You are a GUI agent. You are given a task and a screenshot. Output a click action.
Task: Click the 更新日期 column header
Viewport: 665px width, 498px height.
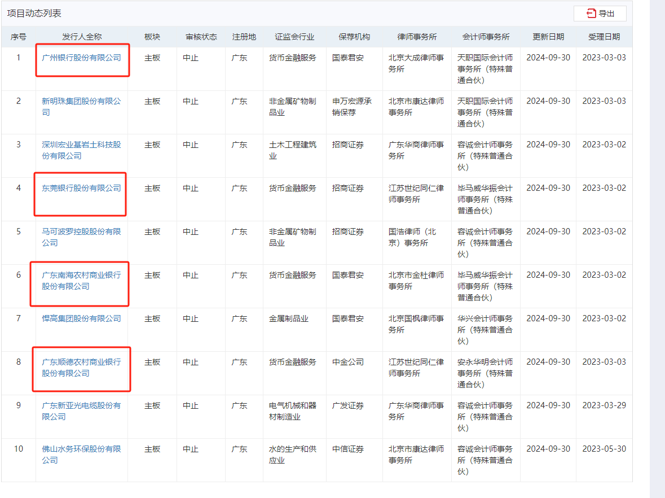[548, 37]
